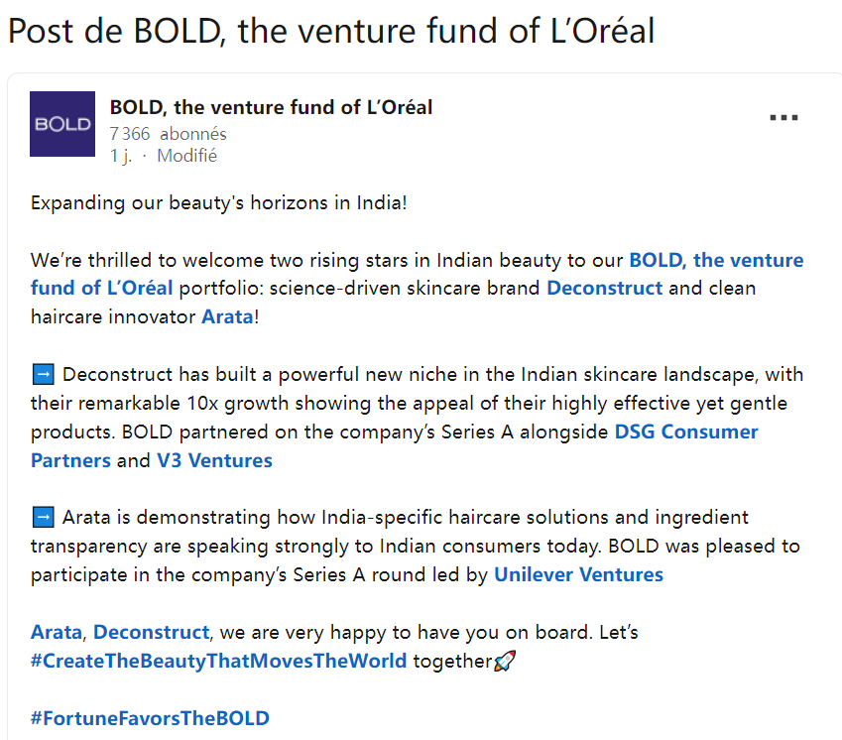Viewport: 842px width, 740px height.
Task: Click Arata mention in closing 'happy to have you' line
Action: click(x=57, y=632)
